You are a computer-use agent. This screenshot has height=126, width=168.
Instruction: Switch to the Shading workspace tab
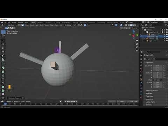tap(75, 22)
